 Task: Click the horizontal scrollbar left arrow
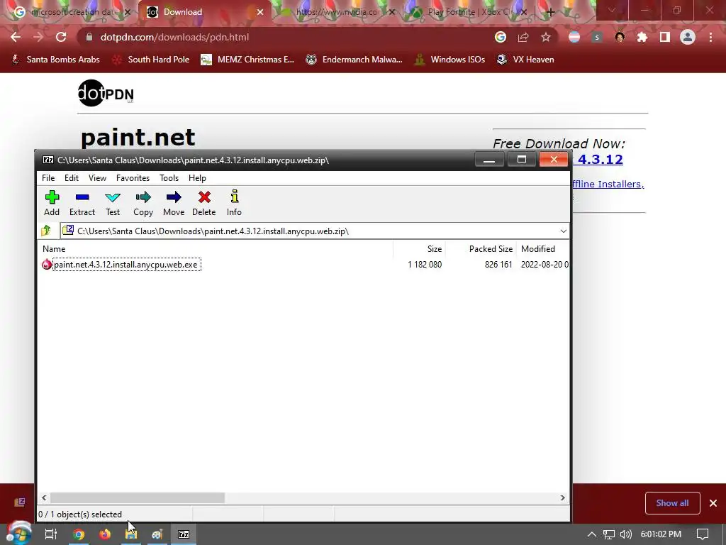(44, 497)
